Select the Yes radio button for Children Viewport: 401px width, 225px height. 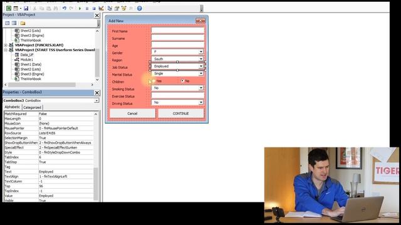click(154, 81)
